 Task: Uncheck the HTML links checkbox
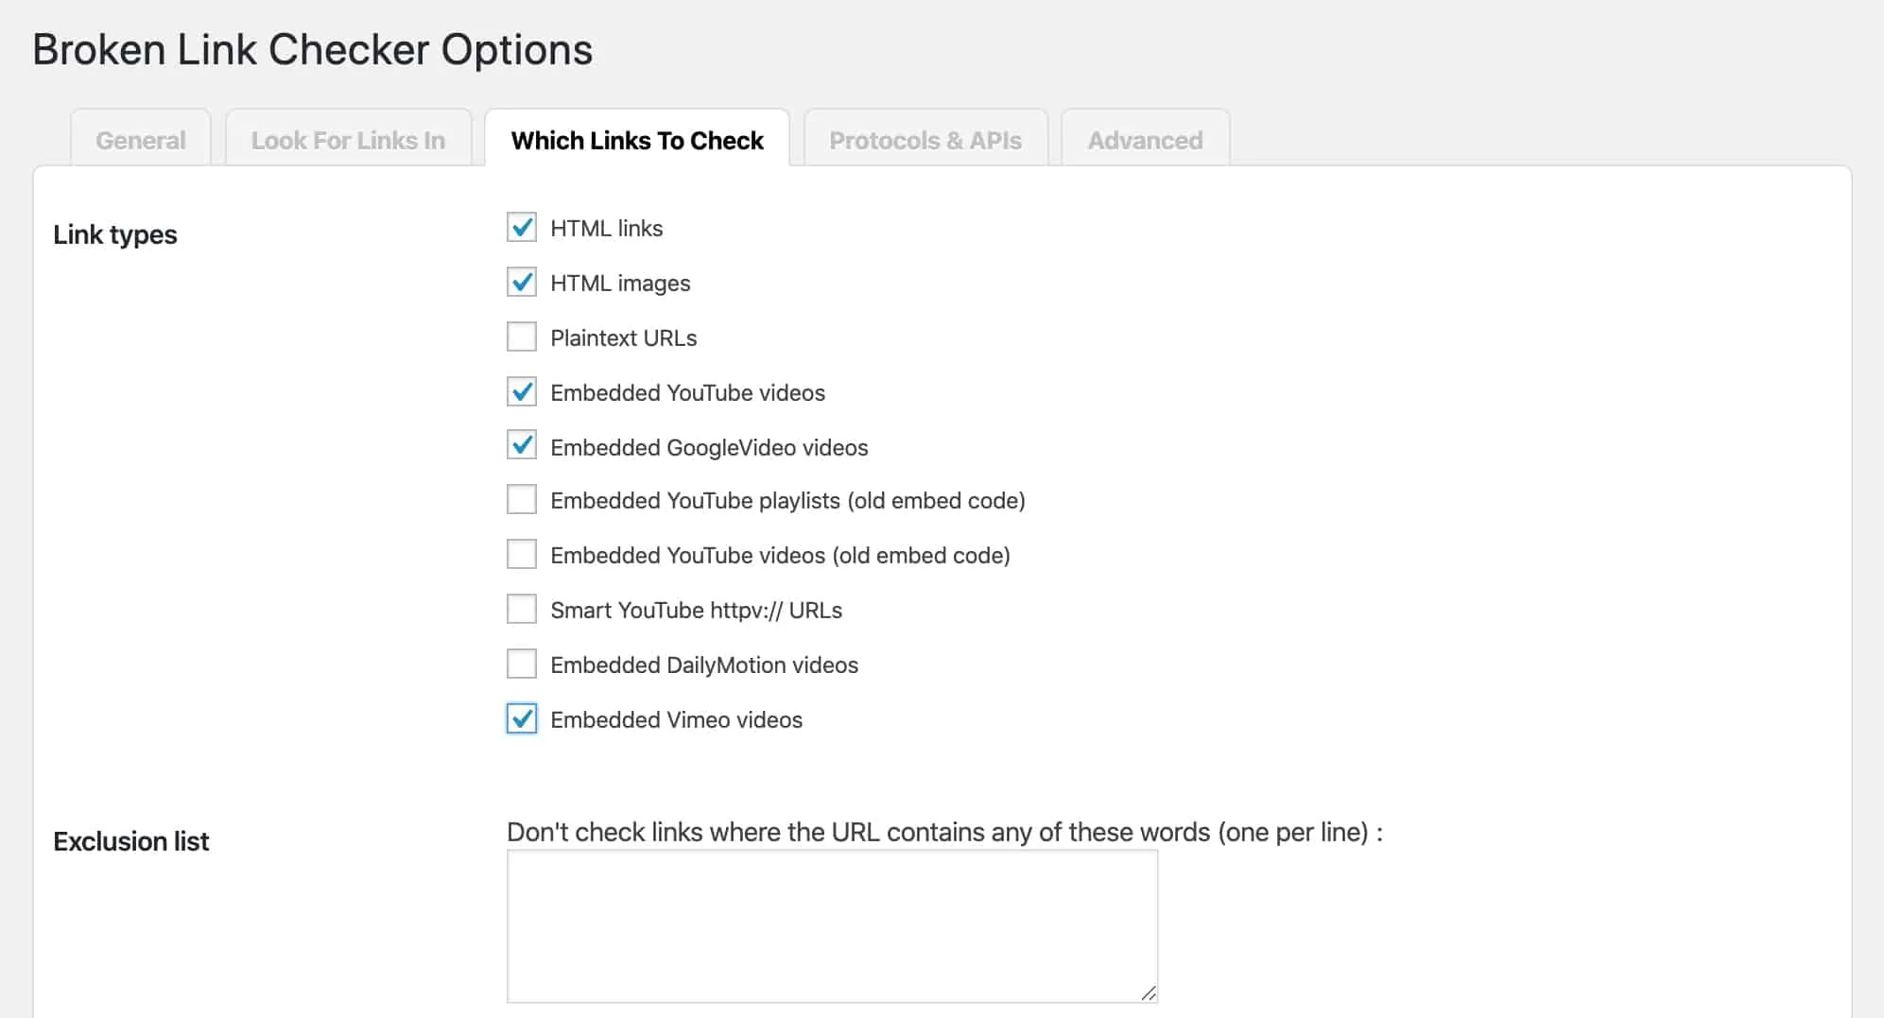point(522,228)
